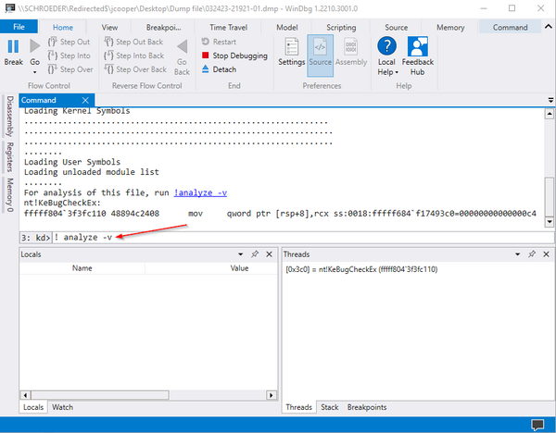Click the kd command input field
Screen dimensions: 556x433
tap(303, 237)
